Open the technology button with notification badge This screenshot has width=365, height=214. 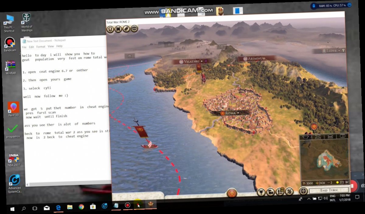(x=280, y=191)
